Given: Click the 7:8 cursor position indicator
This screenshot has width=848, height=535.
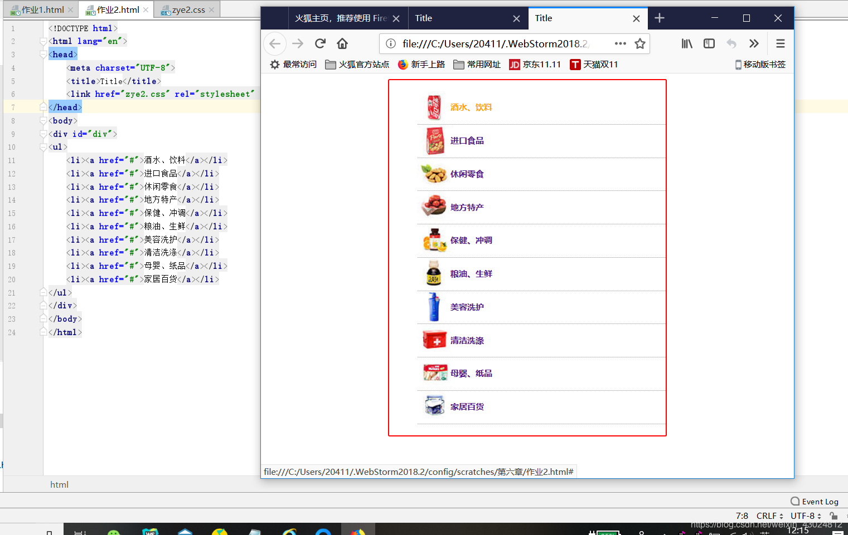Looking at the screenshot, I should click(x=742, y=516).
